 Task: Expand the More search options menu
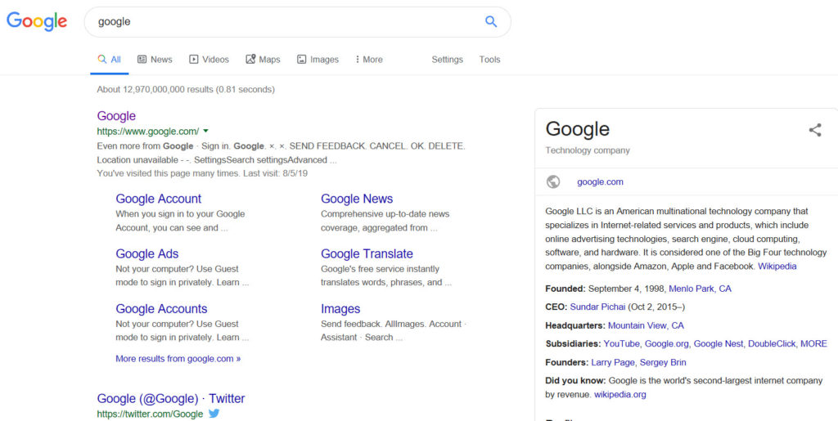pyautogui.click(x=368, y=60)
